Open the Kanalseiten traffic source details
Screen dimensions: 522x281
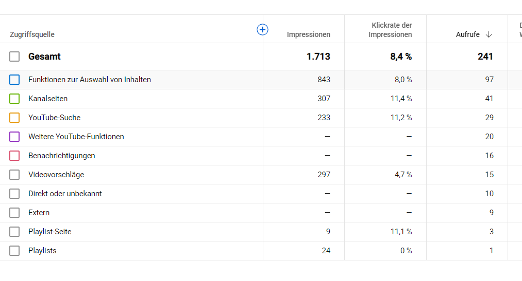(48, 99)
